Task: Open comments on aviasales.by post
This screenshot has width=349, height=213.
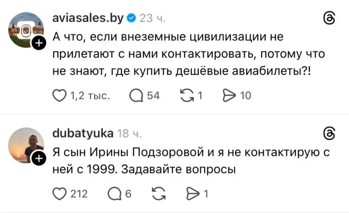Action: point(136,96)
